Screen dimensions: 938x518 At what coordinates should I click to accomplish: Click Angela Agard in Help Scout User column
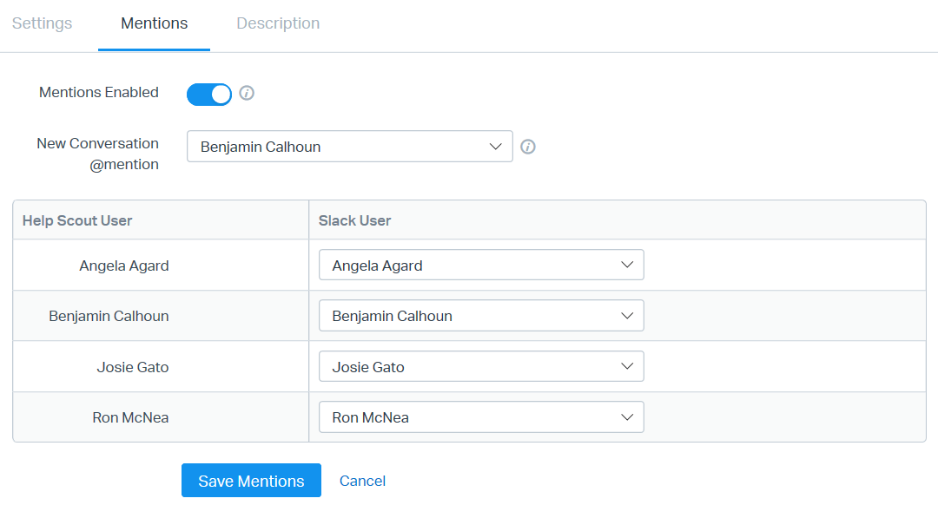pyautogui.click(x=124, y=266)
